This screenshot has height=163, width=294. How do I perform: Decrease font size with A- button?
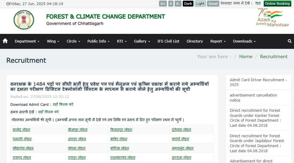178,4
